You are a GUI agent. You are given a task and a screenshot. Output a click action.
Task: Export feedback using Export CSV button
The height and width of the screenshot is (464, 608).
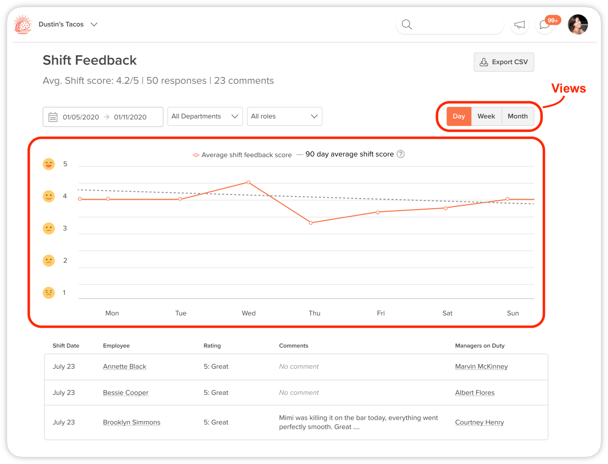503,62
